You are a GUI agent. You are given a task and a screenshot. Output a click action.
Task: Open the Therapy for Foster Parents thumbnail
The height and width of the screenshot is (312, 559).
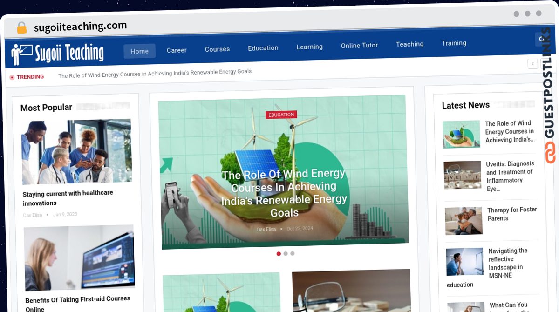pyautogui.click(x=464, y=221)
